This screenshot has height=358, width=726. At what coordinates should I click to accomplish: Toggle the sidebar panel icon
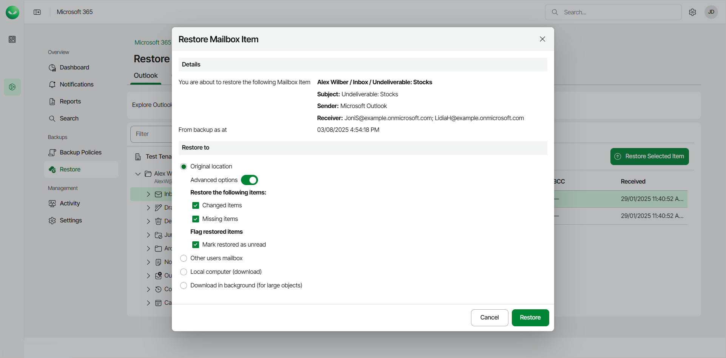click(37, 12)
